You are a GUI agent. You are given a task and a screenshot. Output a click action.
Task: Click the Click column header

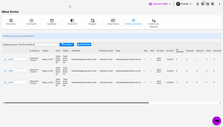coord(152,51)
